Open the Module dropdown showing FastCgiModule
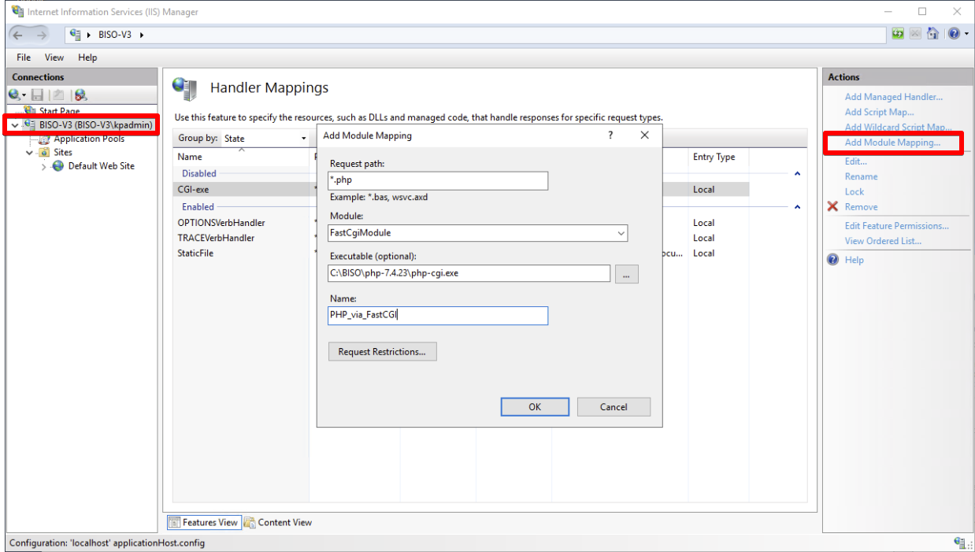Screen dimensions: 975x552 [621, 233]
